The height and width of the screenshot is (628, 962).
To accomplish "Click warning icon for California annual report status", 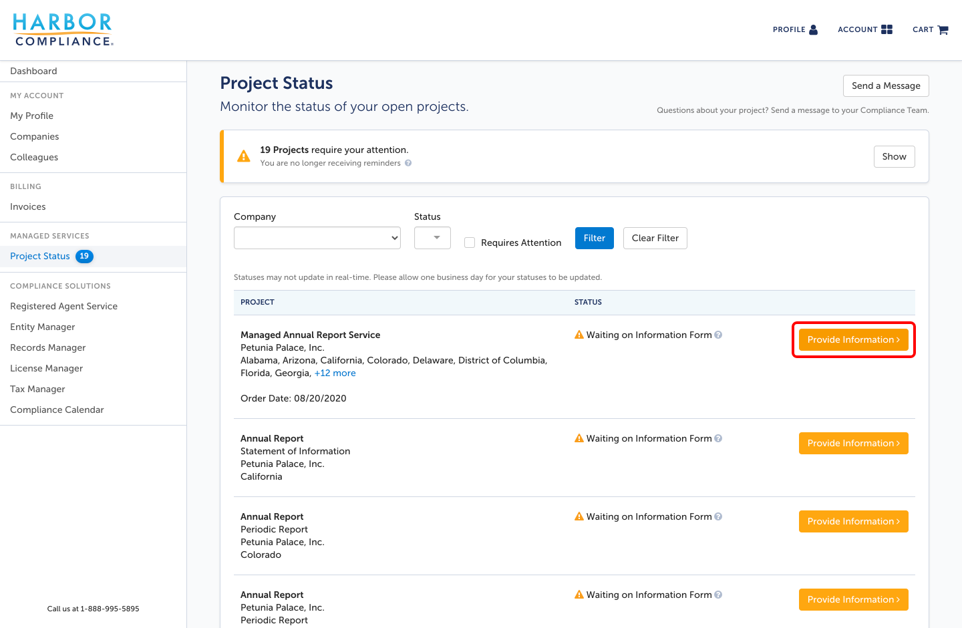I will (x=579, y=438).
